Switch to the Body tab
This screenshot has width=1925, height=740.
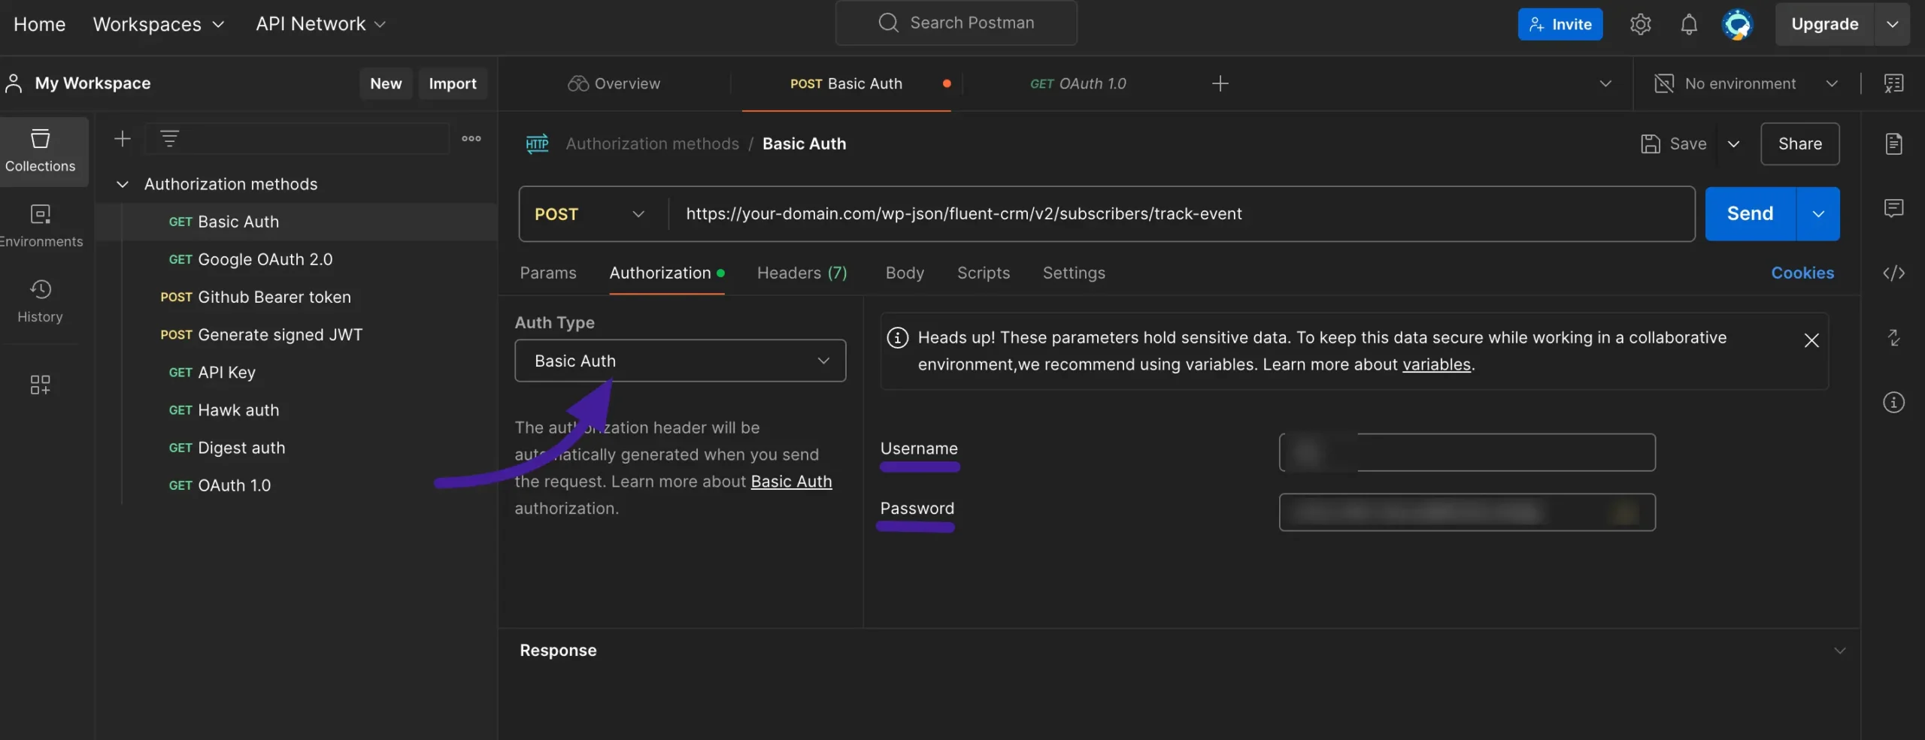click(x=905, y=273)
